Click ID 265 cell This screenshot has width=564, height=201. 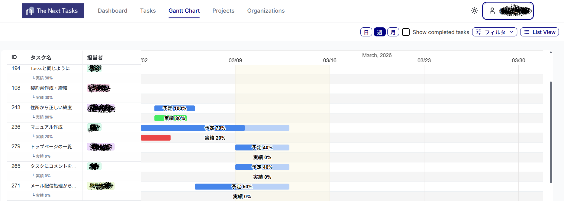tap(16, 166)
